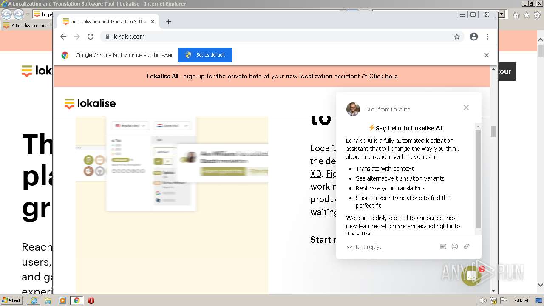Screen dimensions: 544x306
Task: Click the network status icon in the system tray
Action: pyautogui.click(x=493, y=300)
